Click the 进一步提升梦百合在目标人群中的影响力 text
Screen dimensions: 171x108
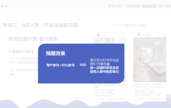click(104, 70)
